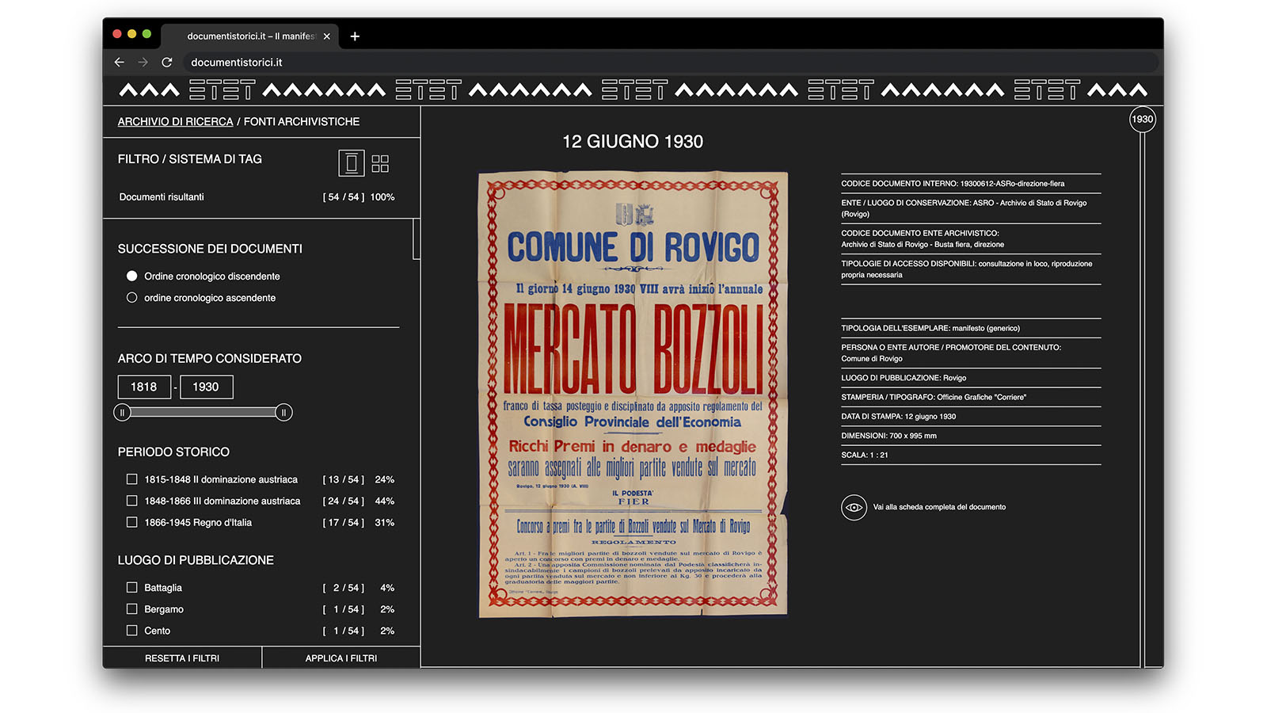Check the Cento location filter
Image resolution: width=1267 pixels, height=713 pixels.
131,631
